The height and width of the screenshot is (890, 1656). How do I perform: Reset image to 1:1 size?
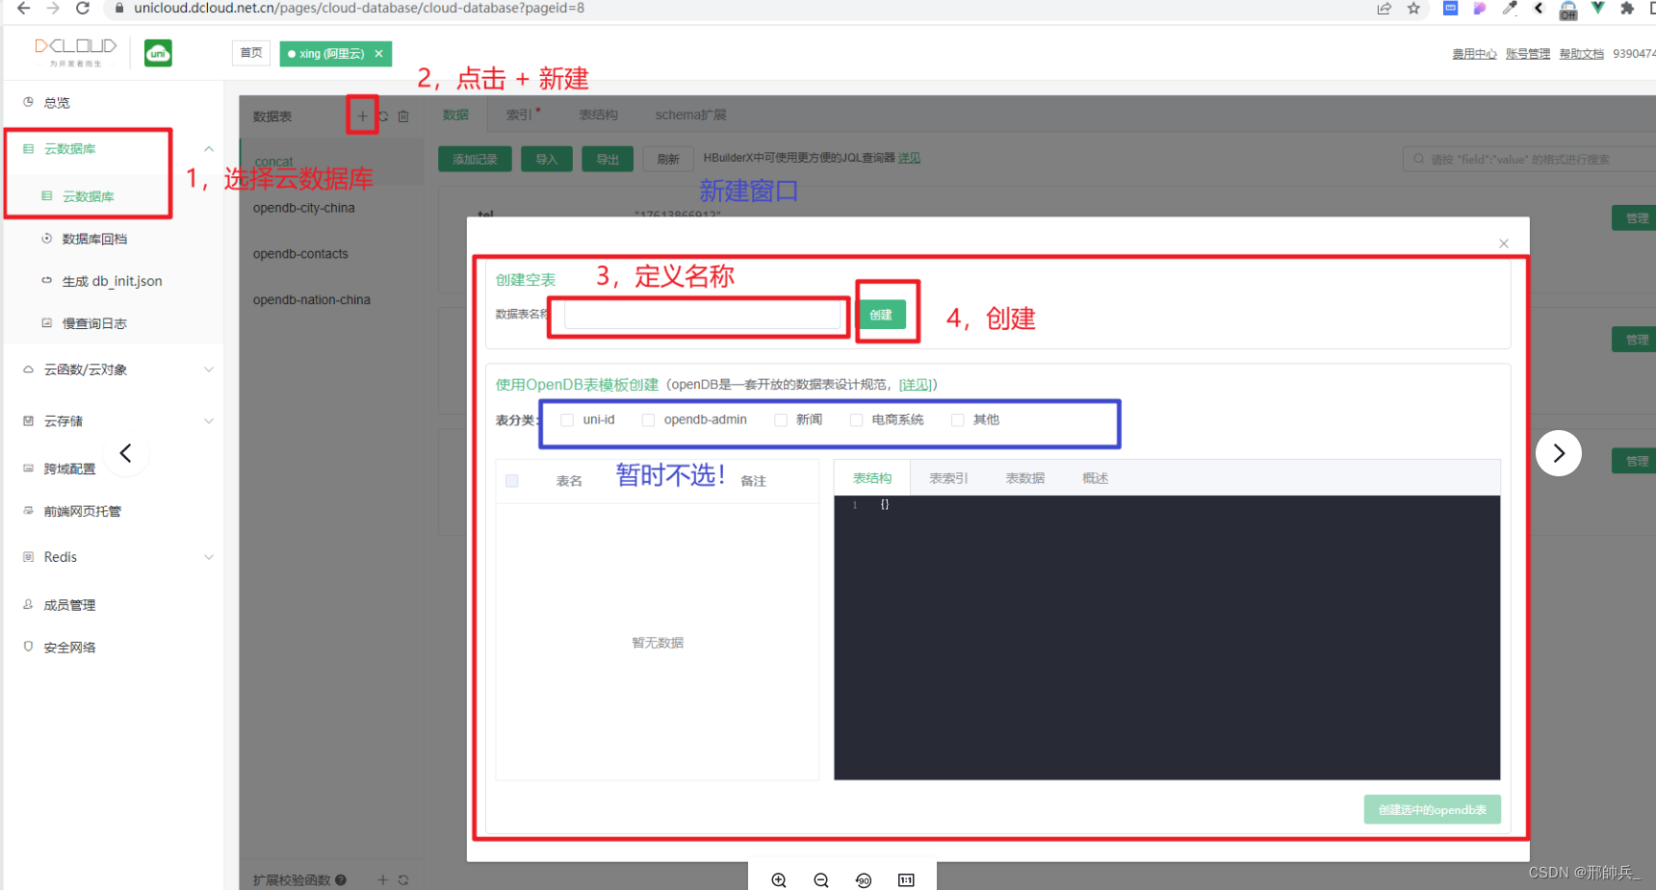pos(906,880)
